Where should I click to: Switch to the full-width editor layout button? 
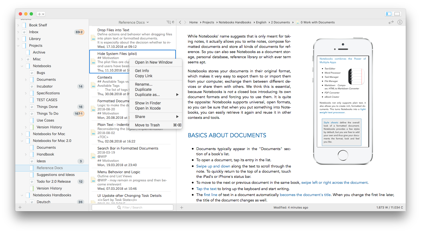tap(397, 14)
